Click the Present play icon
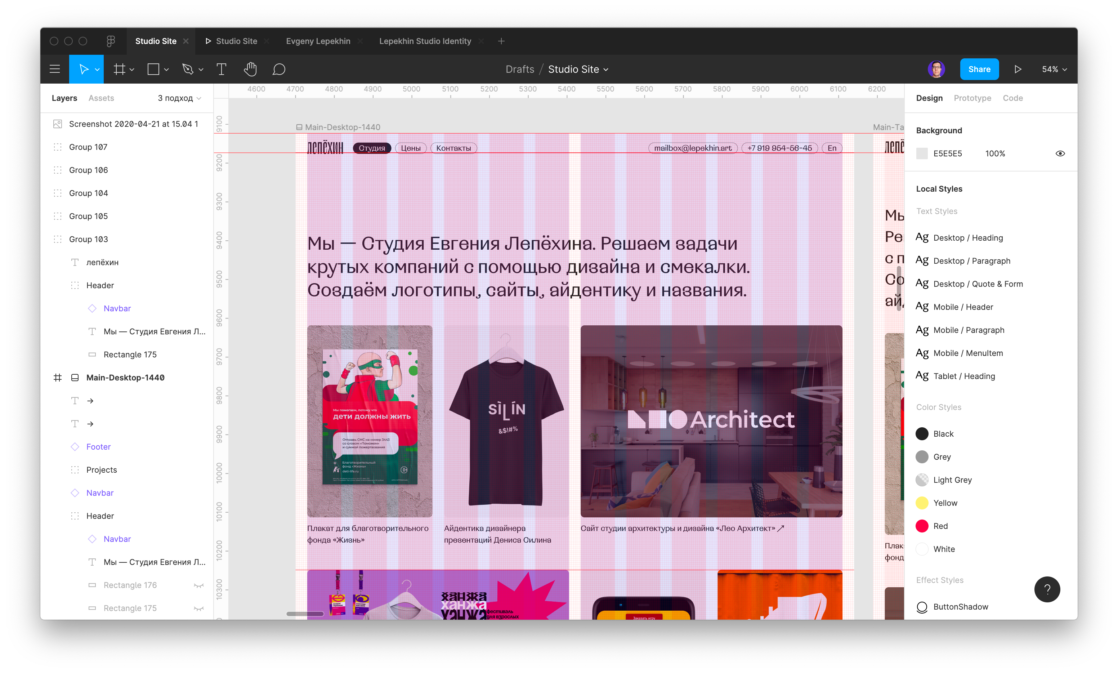1118x673 pixels. (x=1018, y=69)
